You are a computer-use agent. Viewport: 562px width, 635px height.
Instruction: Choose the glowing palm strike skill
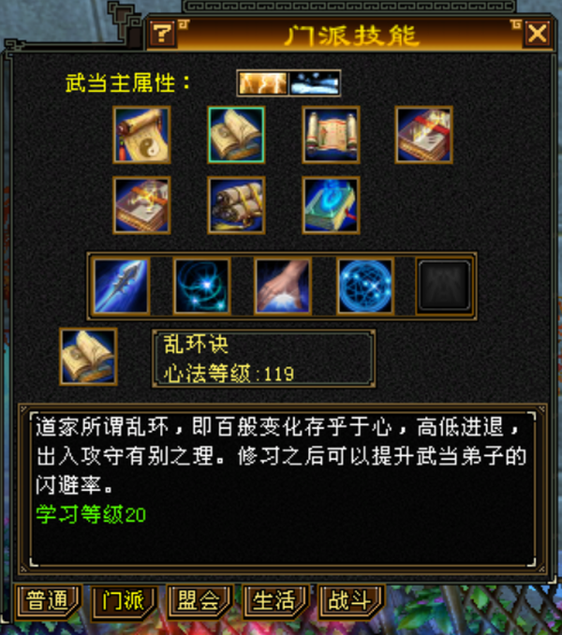pos(283,286)
